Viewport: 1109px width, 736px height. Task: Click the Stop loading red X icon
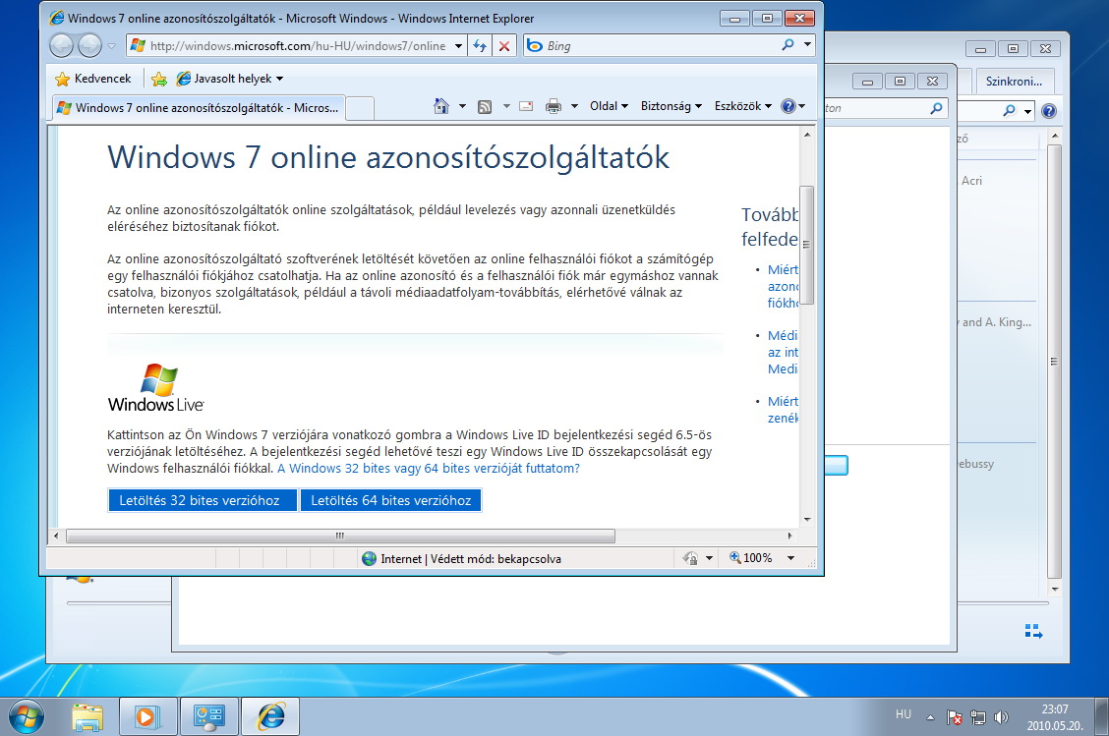point(504,45)
